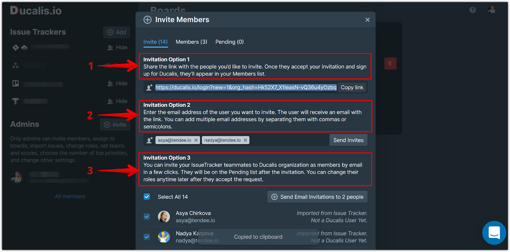Open the user profile avatar at top right
Image resolution: width=510 pixels, height=252 pixels.
coord(492,10)
